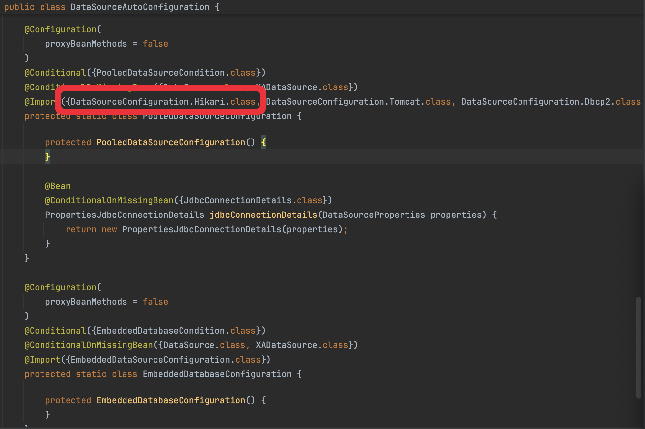Click the 'return' keyword in the method body

click(81, 229)
